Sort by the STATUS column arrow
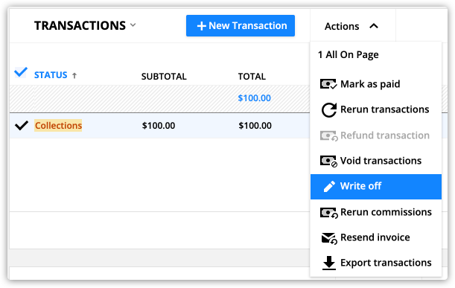This screenshot has width=455, height=288. 74,76
